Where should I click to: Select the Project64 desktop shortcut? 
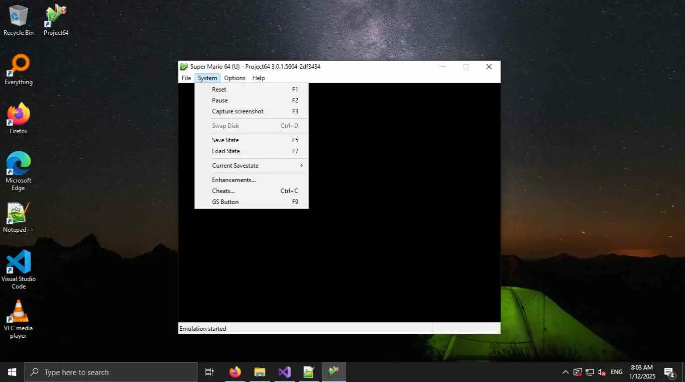pos(56,20)
